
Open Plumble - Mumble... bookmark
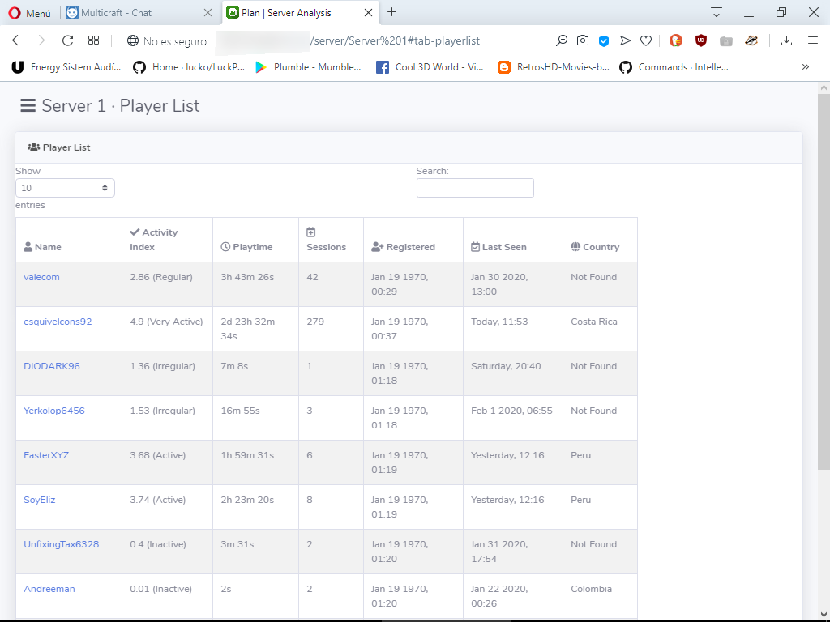pyautogui.click(x=308, y=67)
